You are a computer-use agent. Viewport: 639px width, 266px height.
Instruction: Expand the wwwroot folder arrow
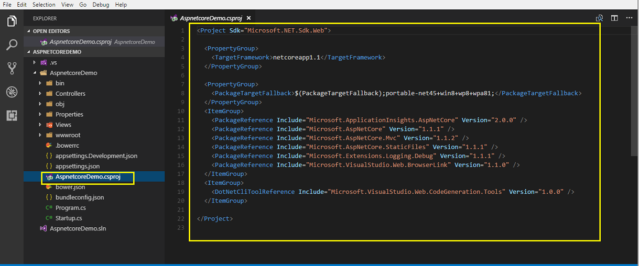40,135
